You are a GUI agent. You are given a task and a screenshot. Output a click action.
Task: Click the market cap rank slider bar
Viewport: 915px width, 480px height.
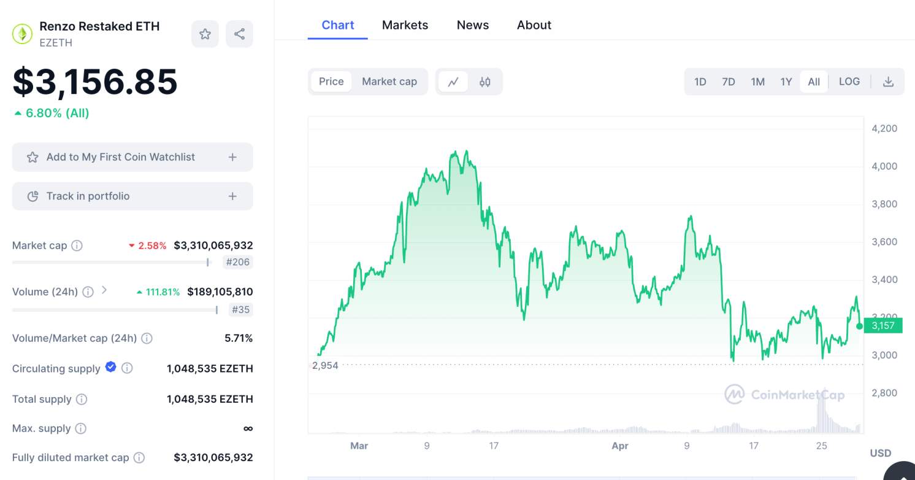coord(111,262)
